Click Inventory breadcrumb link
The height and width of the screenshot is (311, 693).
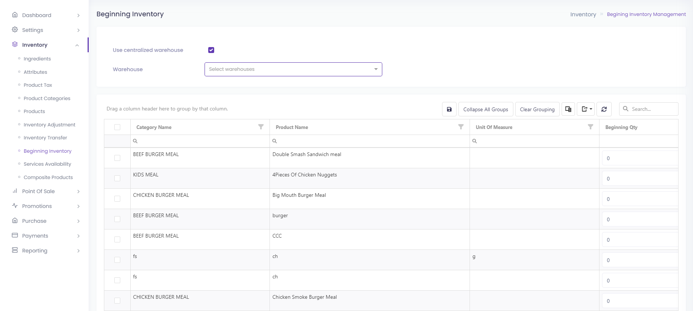(583, 14)
